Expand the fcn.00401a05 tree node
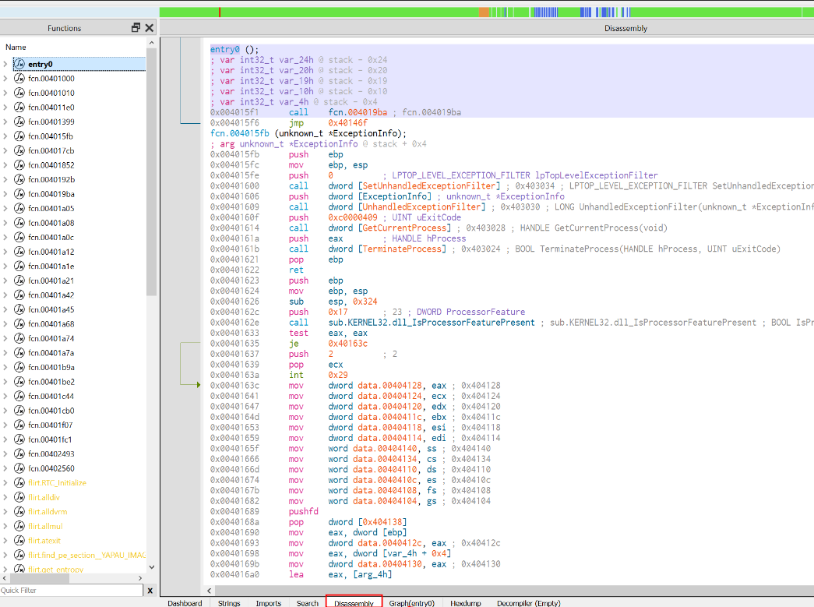The height and width of the screenshot is (607, 814). 5,209
